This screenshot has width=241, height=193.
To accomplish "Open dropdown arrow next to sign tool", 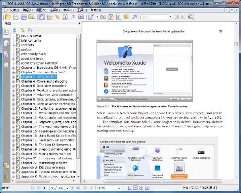I will 97,17.
